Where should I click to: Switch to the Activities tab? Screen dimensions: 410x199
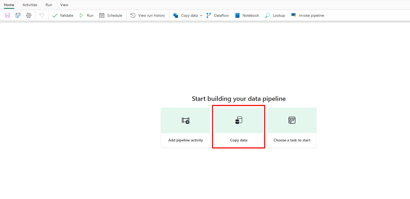(30, 5)
